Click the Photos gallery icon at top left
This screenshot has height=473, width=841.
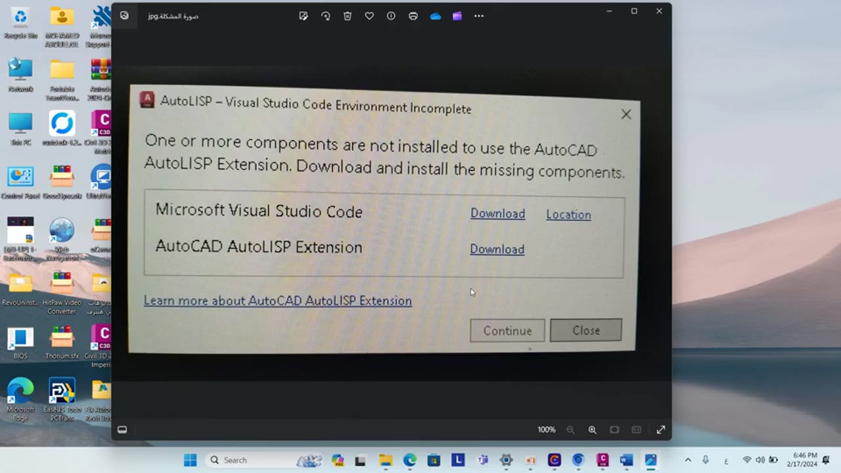click(x=124, y=16)
